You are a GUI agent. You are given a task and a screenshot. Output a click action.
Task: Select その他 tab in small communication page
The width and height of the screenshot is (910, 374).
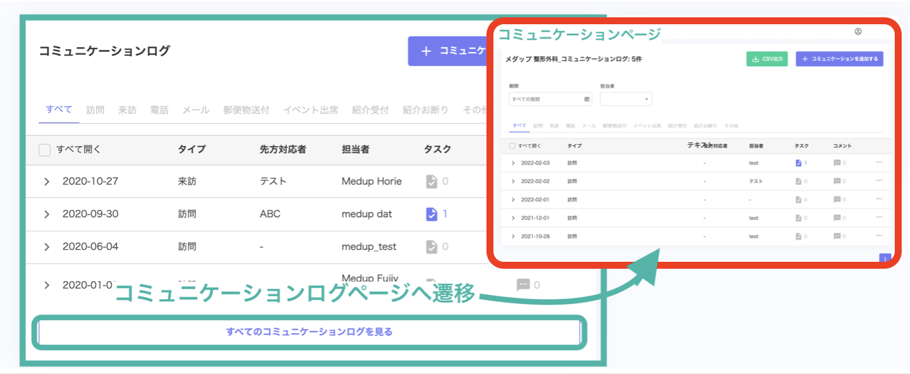pos(731,125)
